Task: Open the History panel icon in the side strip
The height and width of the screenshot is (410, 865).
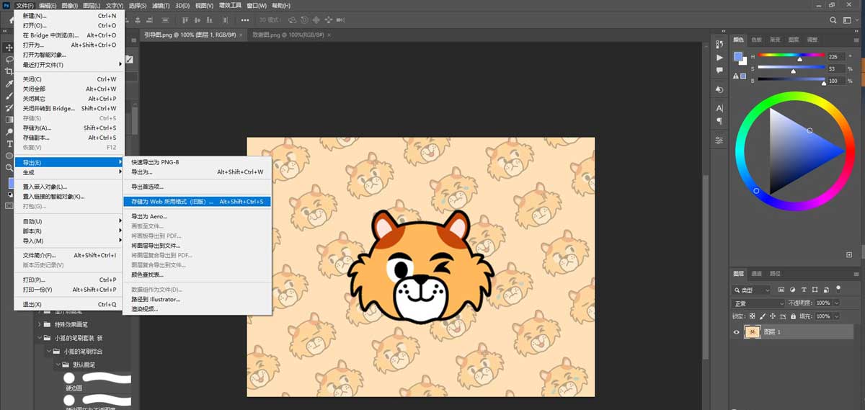Action: [x=719, y=45]
